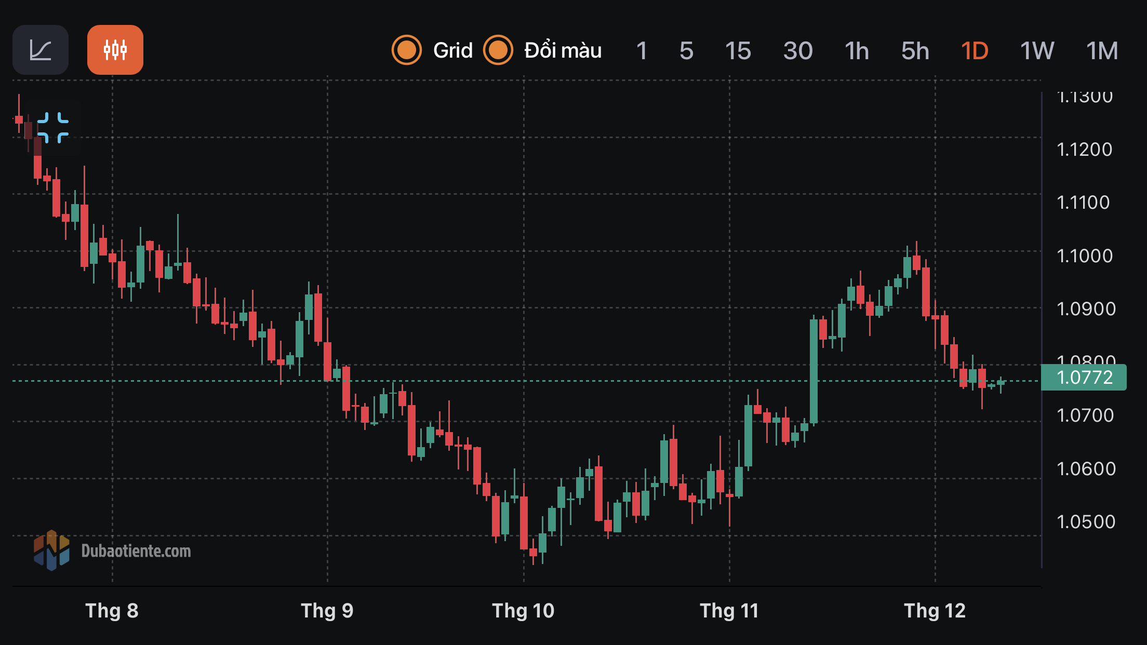
Task: Click the Thg 12 date label
Action: click(935, 611)
